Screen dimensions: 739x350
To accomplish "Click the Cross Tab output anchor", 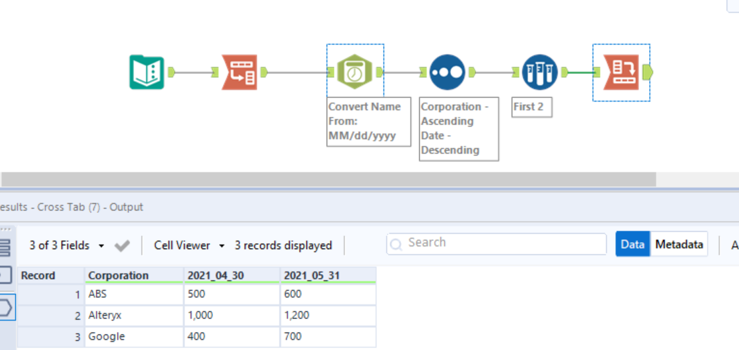I will click(647, 72).
